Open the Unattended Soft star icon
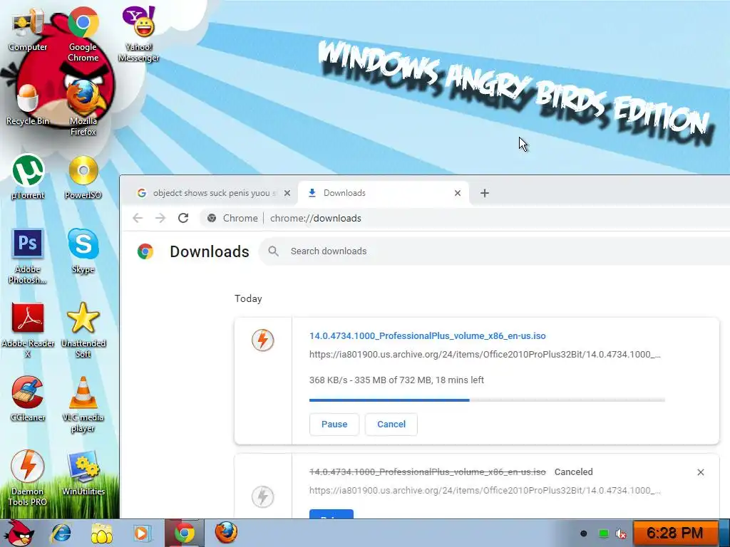 [x=83, y=330]
